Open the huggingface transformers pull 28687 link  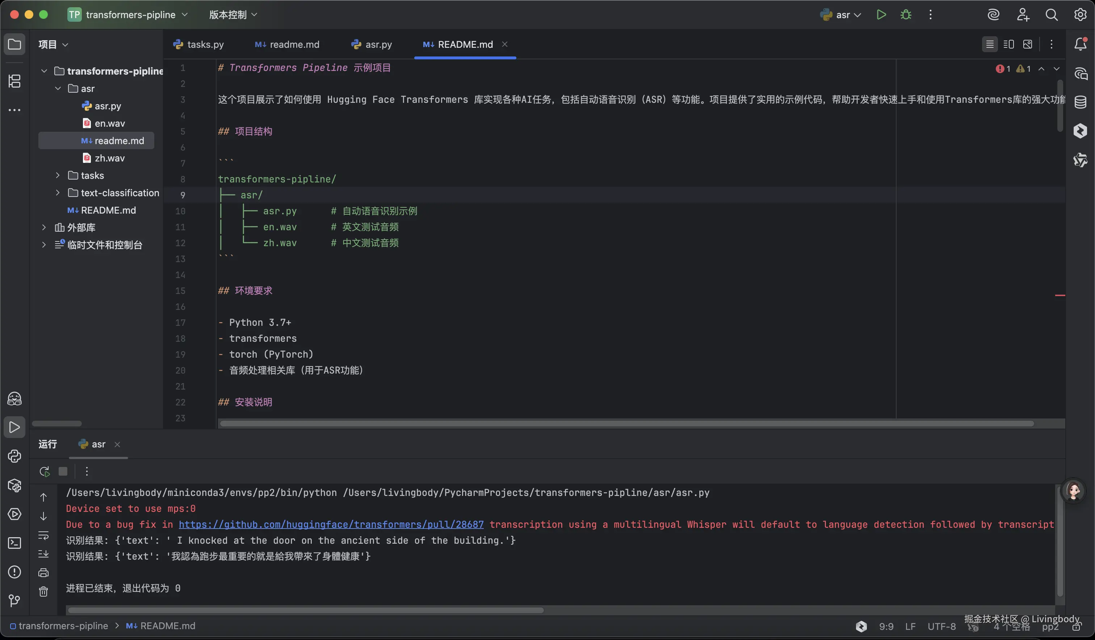coord(331,525)
